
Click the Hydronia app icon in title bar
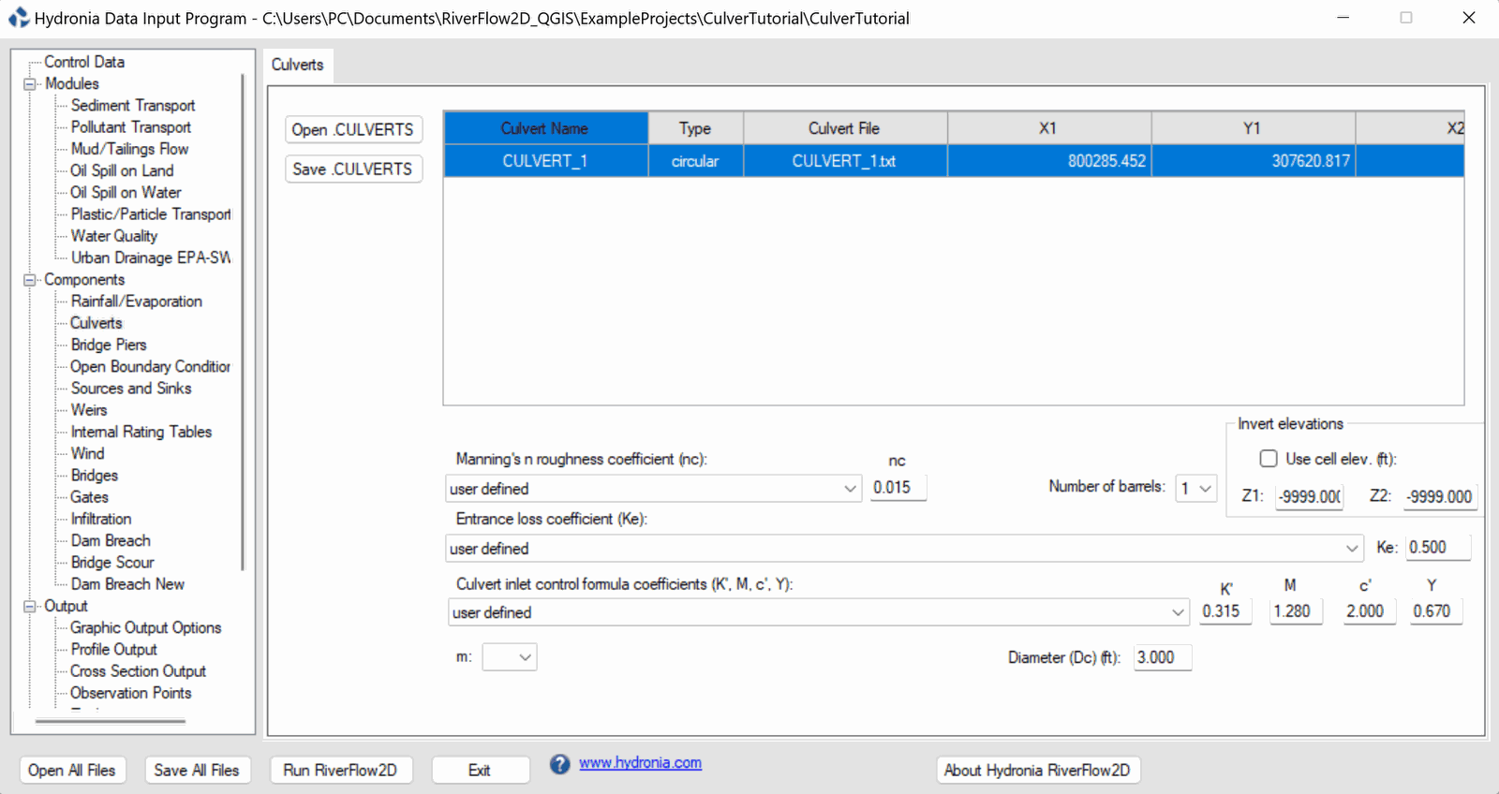(x=19, y=18)
